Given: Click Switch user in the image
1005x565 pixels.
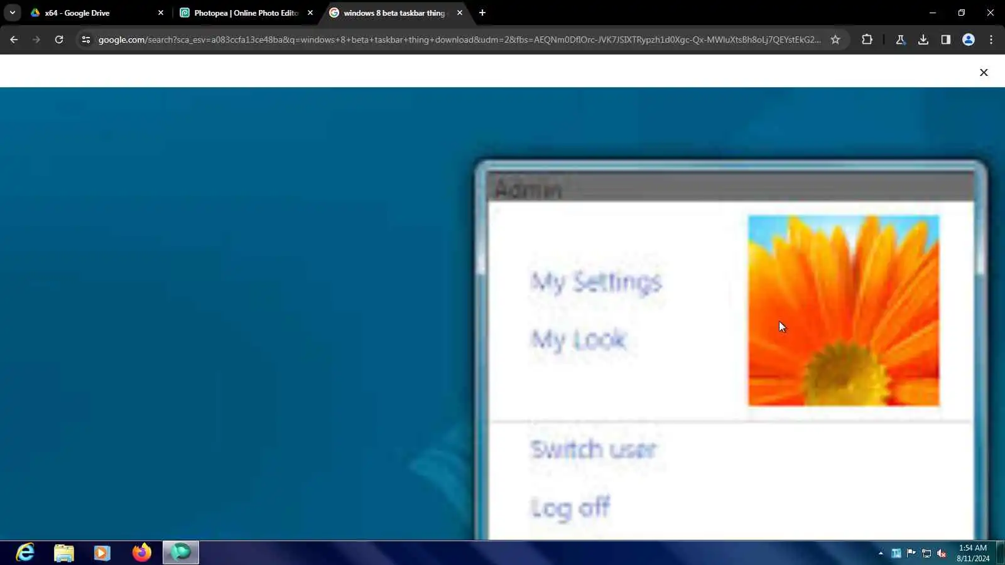Looking at the screenshot, I should tap(594, 449).
